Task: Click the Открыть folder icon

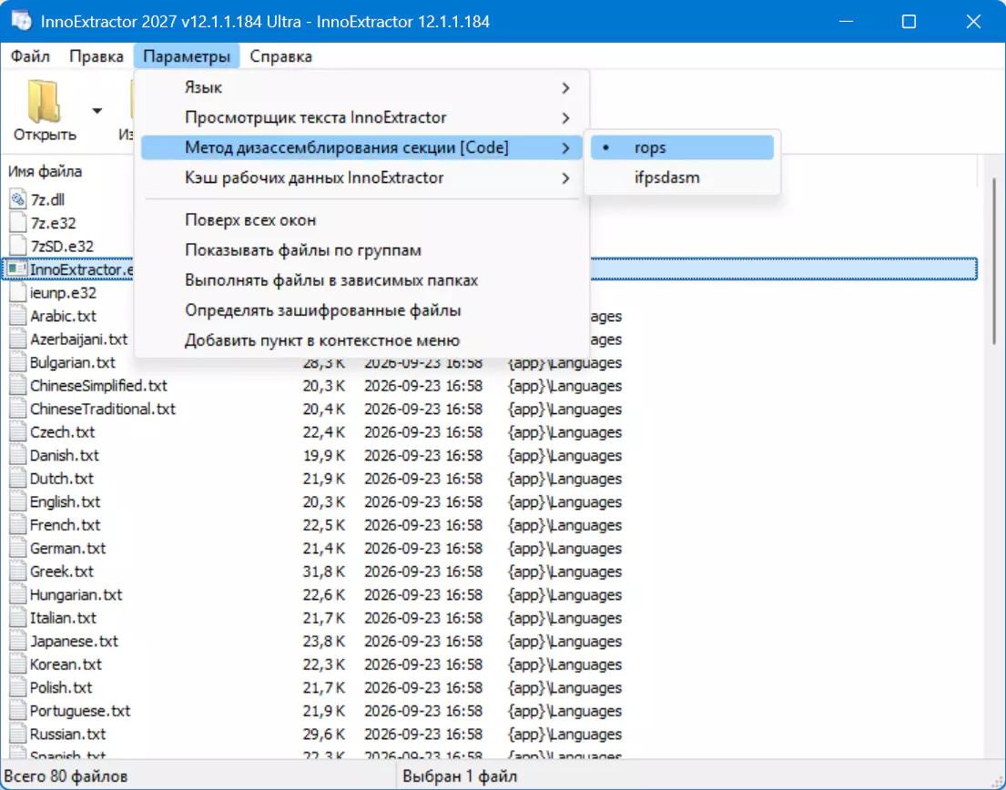Action: pos(44,101)
